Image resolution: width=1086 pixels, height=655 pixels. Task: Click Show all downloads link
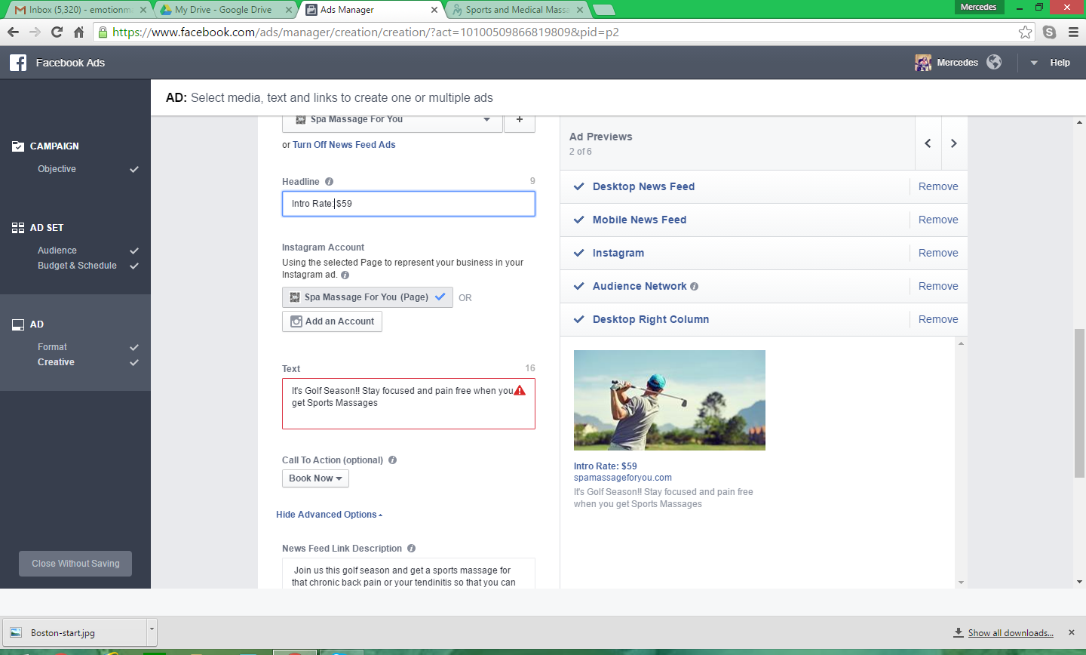[x=1011, y=632]
